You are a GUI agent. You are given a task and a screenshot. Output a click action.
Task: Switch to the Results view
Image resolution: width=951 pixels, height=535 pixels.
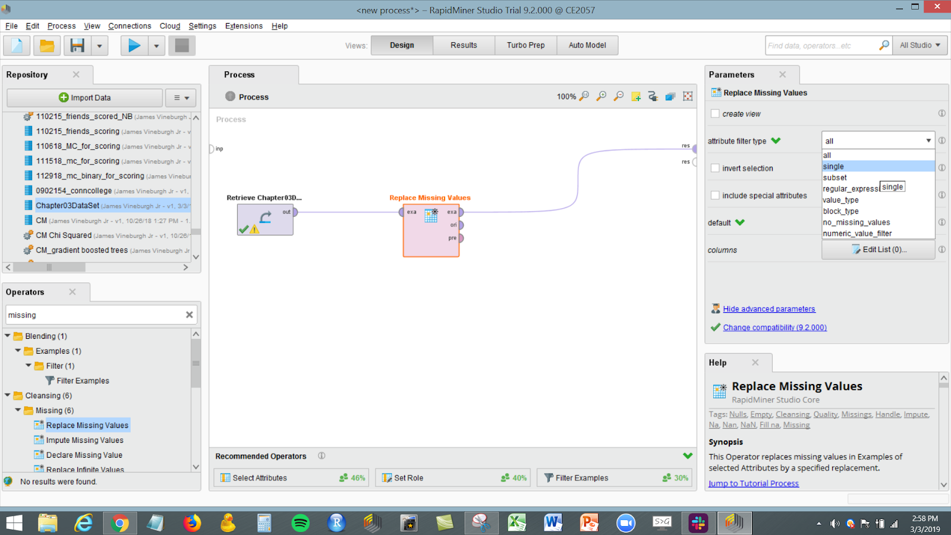click(x=464, y=45)
